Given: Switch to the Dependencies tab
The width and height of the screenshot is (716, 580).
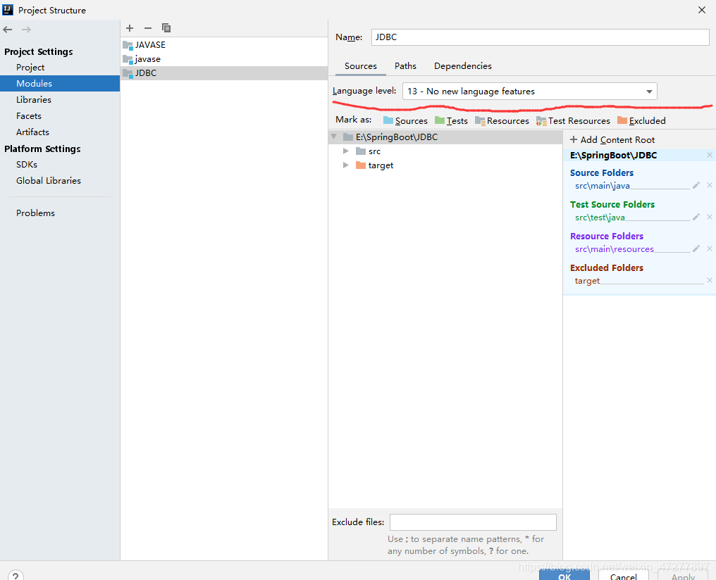Looking at the screenshot, I should [x=463, y=66].
